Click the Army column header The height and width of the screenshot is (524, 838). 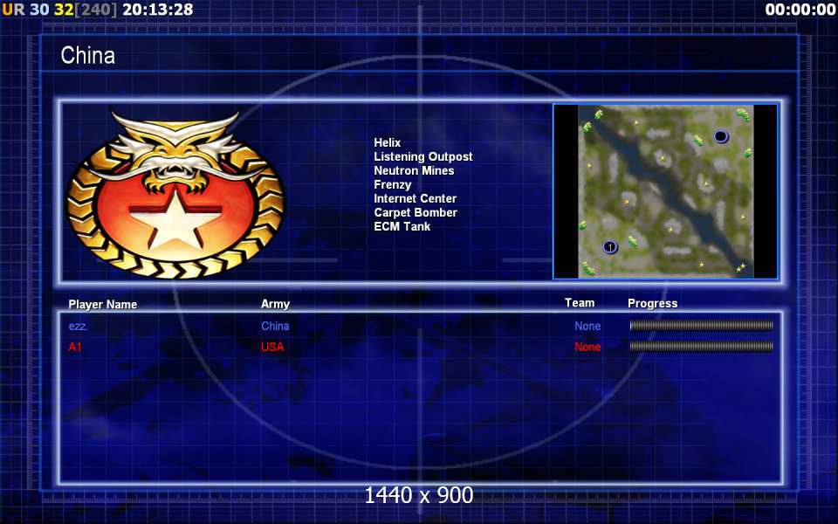(275, 304)
